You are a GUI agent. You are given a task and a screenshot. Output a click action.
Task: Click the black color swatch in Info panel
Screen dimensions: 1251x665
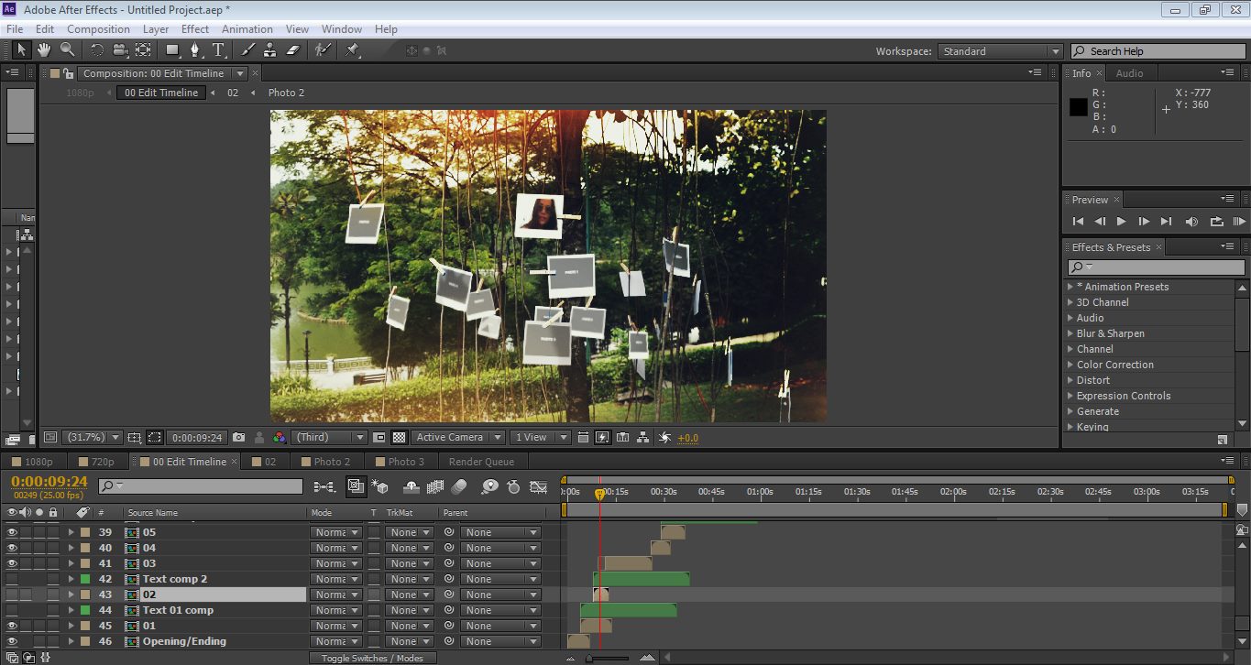(x=1079, y=107)
